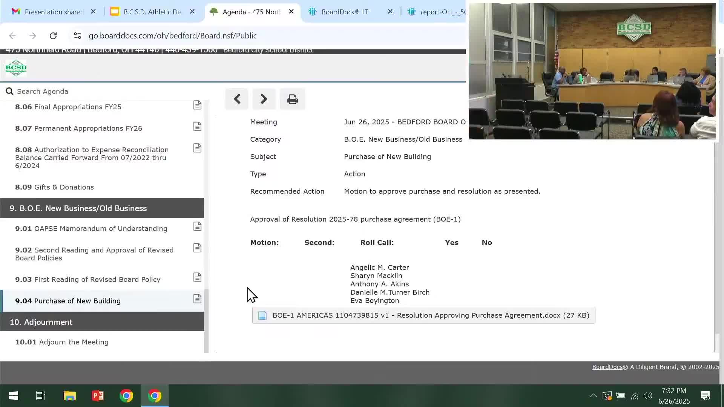This screenshot has width=724, height=407.
Task: Click the previous agenda item arrow
Action: [237, 99]
